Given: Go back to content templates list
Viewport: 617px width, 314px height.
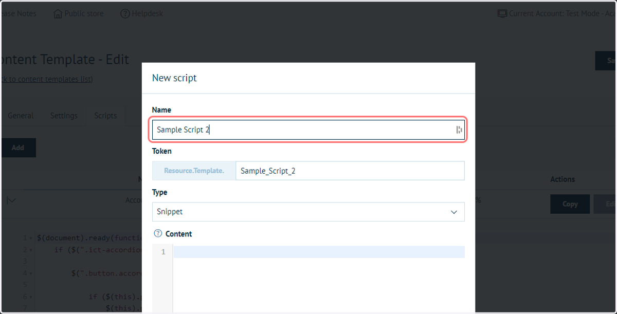Looking at the screenshot, I should pyautogui.click(x=46, y=79).
